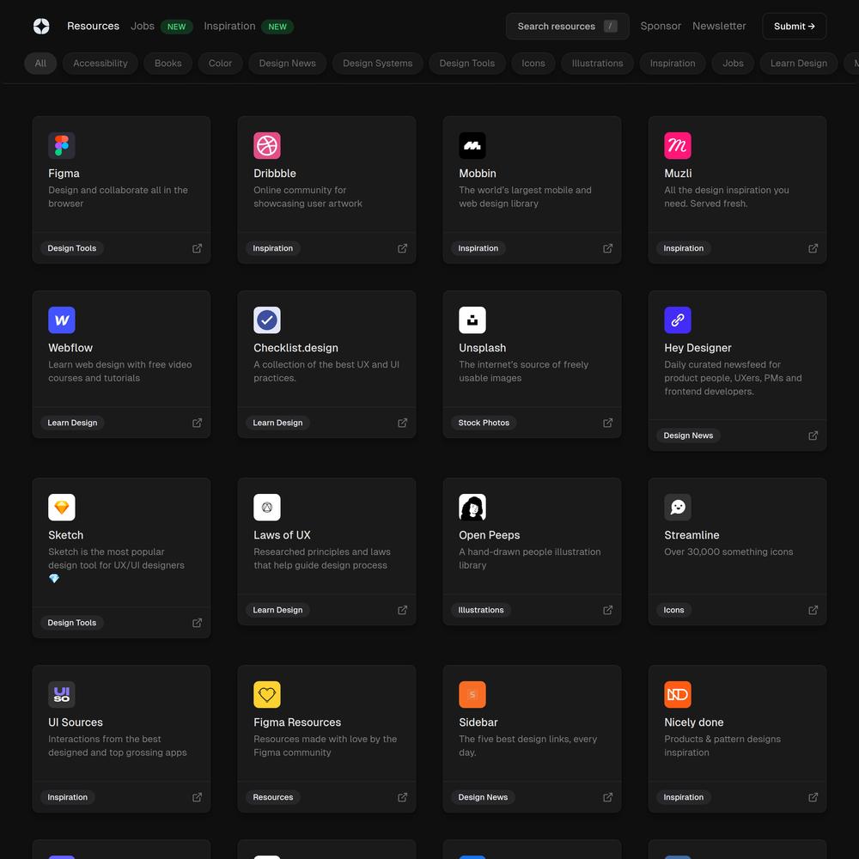Open the Sidebar orange icon
The image size is (859, 859).
click(x=472, y=695)
